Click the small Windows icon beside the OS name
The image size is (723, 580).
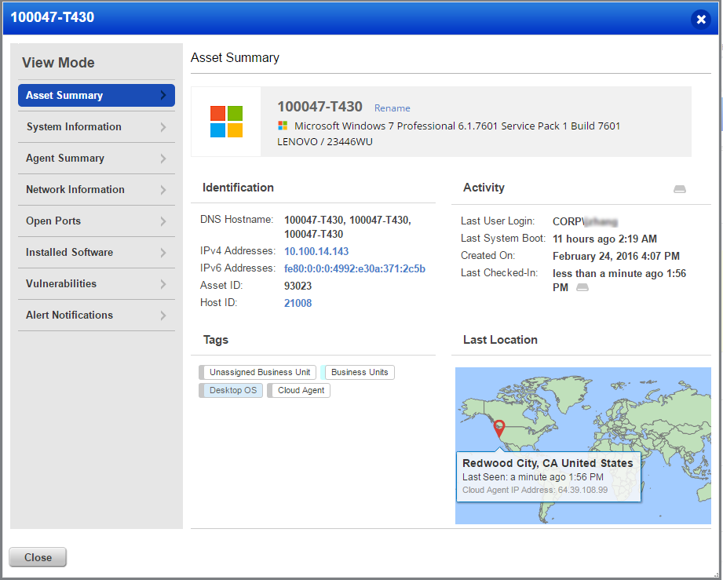pos(283,126)
